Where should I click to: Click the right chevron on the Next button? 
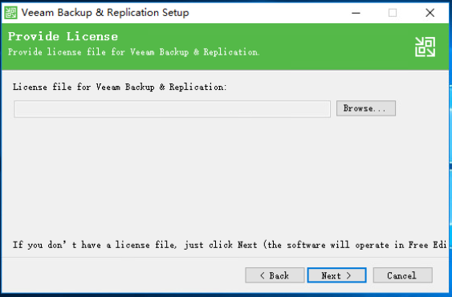[x=348, y=275]
